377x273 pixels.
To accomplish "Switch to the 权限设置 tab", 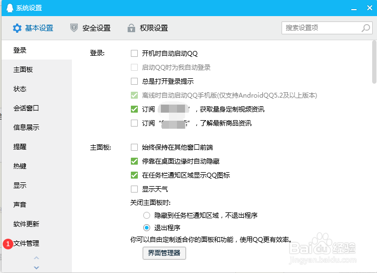I will tap(147, 28).
